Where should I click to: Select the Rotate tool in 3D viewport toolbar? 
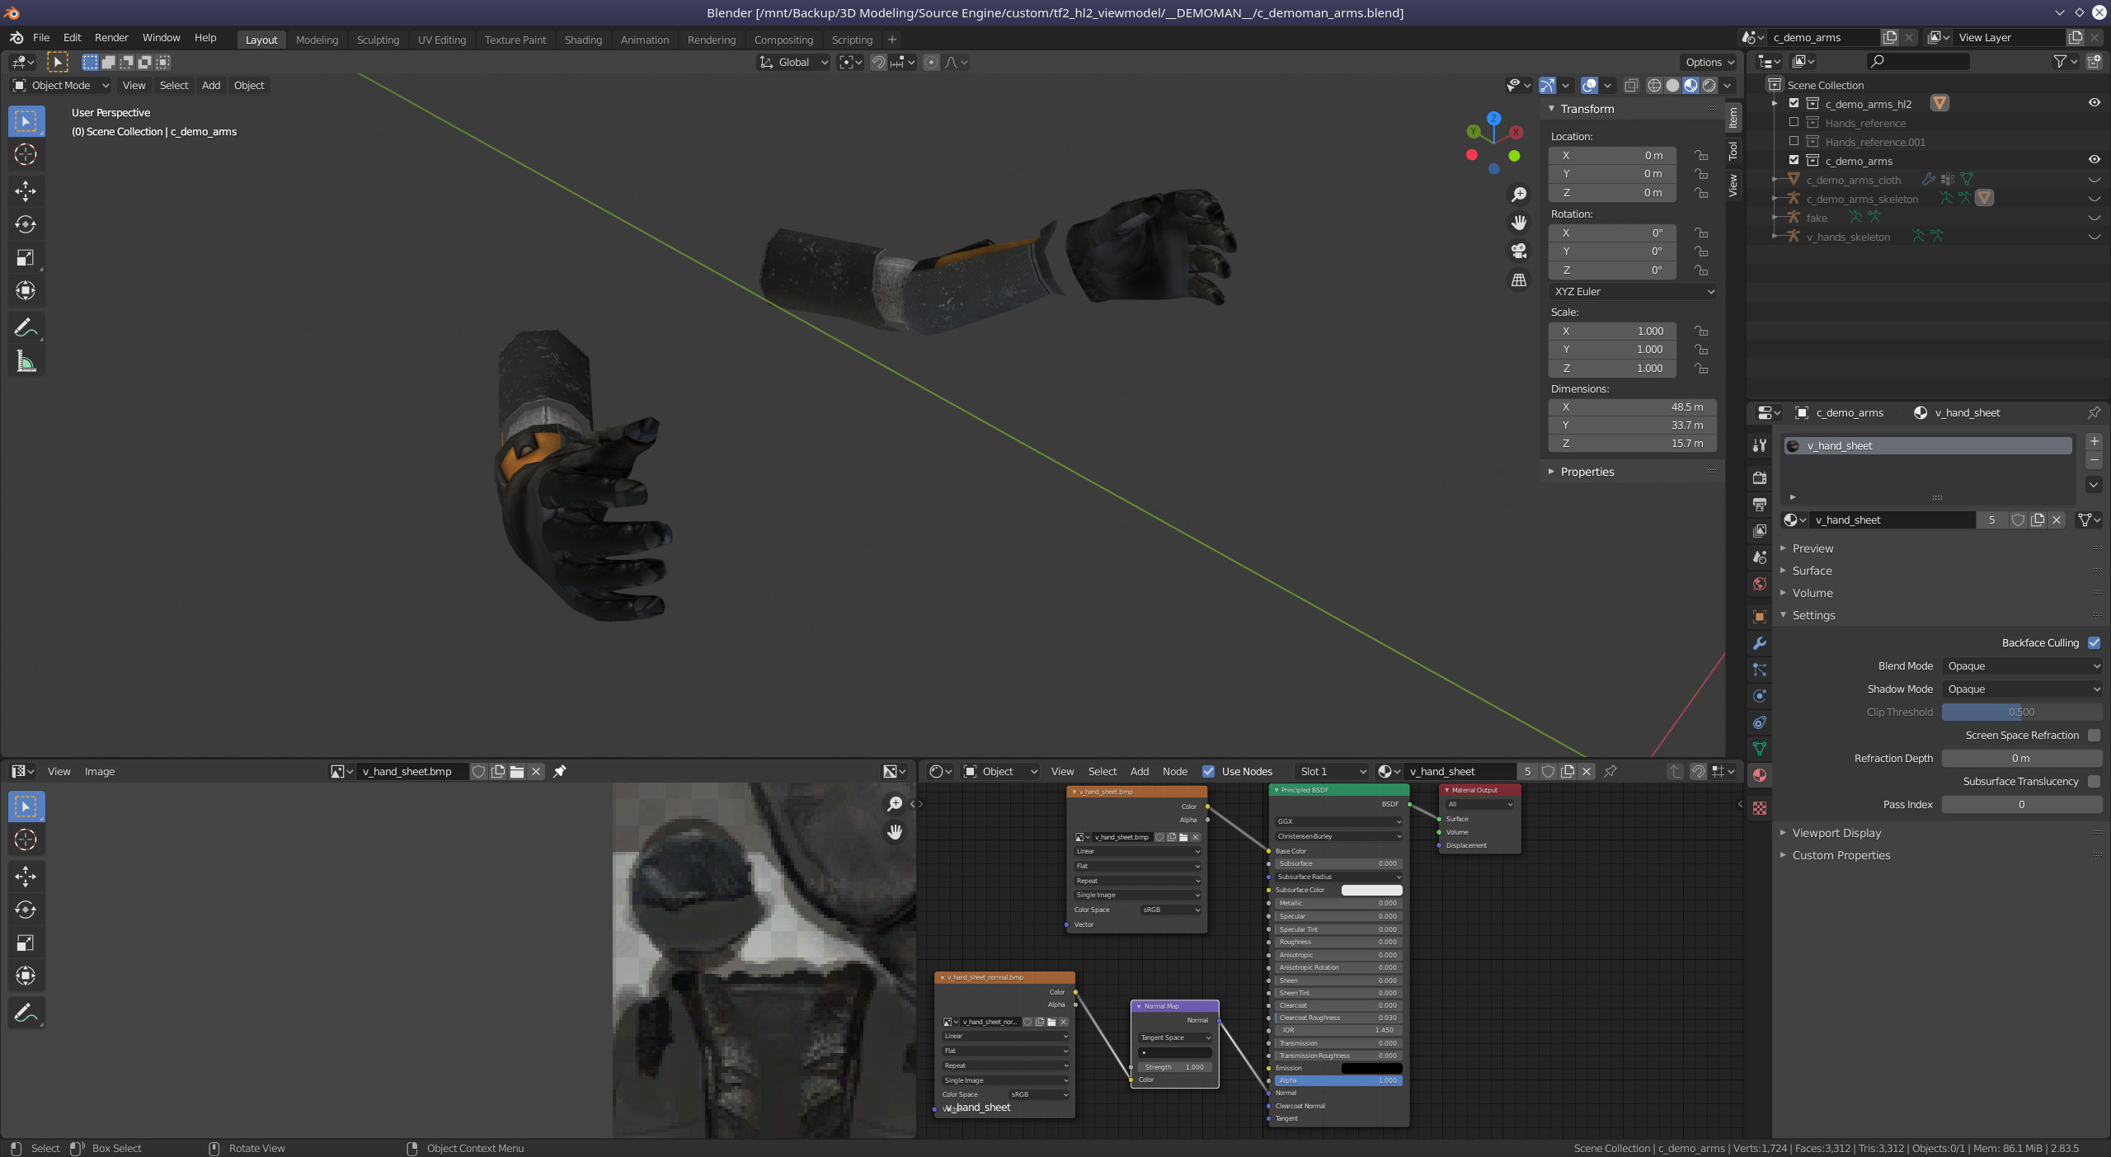pos(26,224)
